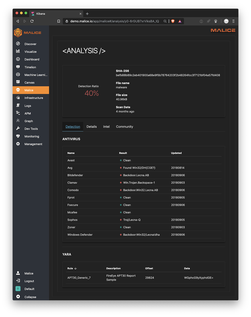
Task: Click the SHA-256 hash value
Action: pos(168,75)
